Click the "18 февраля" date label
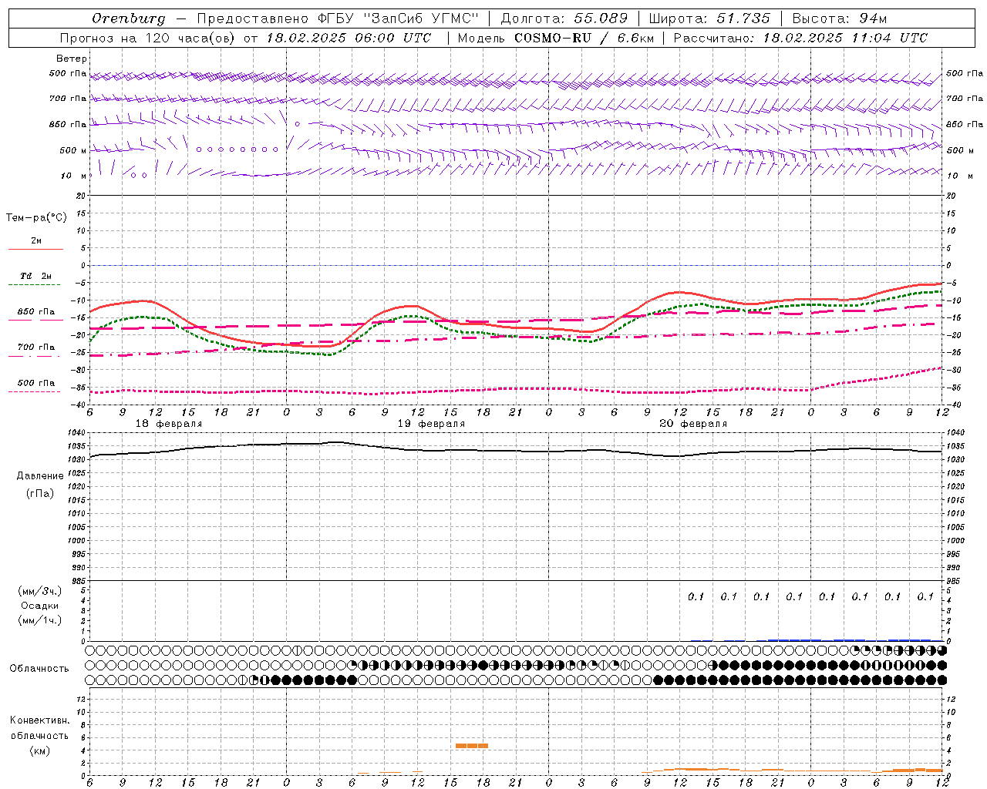987x789 pixels. [x=169, y=424]
